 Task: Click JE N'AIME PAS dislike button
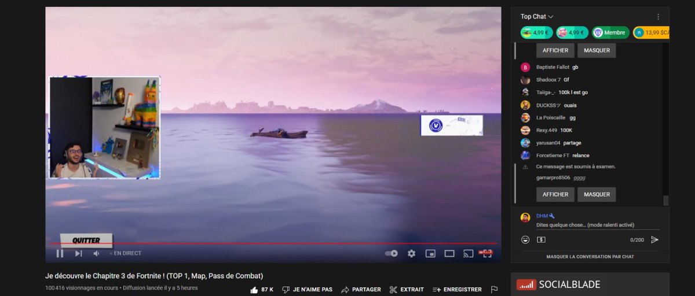click(x=307, y=290)
